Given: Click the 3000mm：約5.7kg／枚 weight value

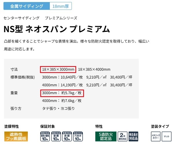Looking at the screenshot, I should pyautogui.click(x=62, y=93).
